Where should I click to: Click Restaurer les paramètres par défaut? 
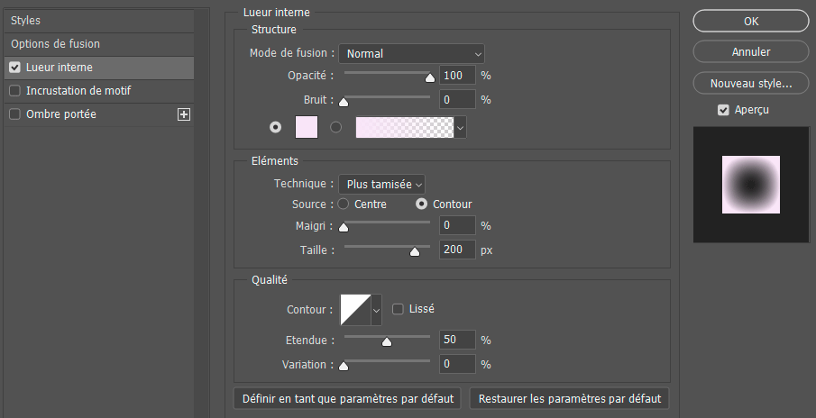coord(569,398)
